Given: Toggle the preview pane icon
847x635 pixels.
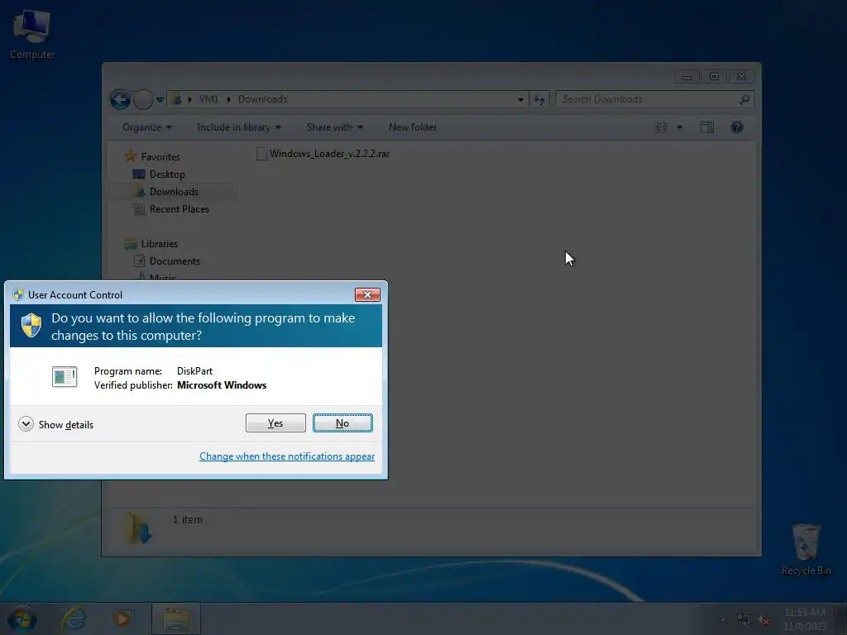Looking at the screenshot, I should click(x=707, y=127).
